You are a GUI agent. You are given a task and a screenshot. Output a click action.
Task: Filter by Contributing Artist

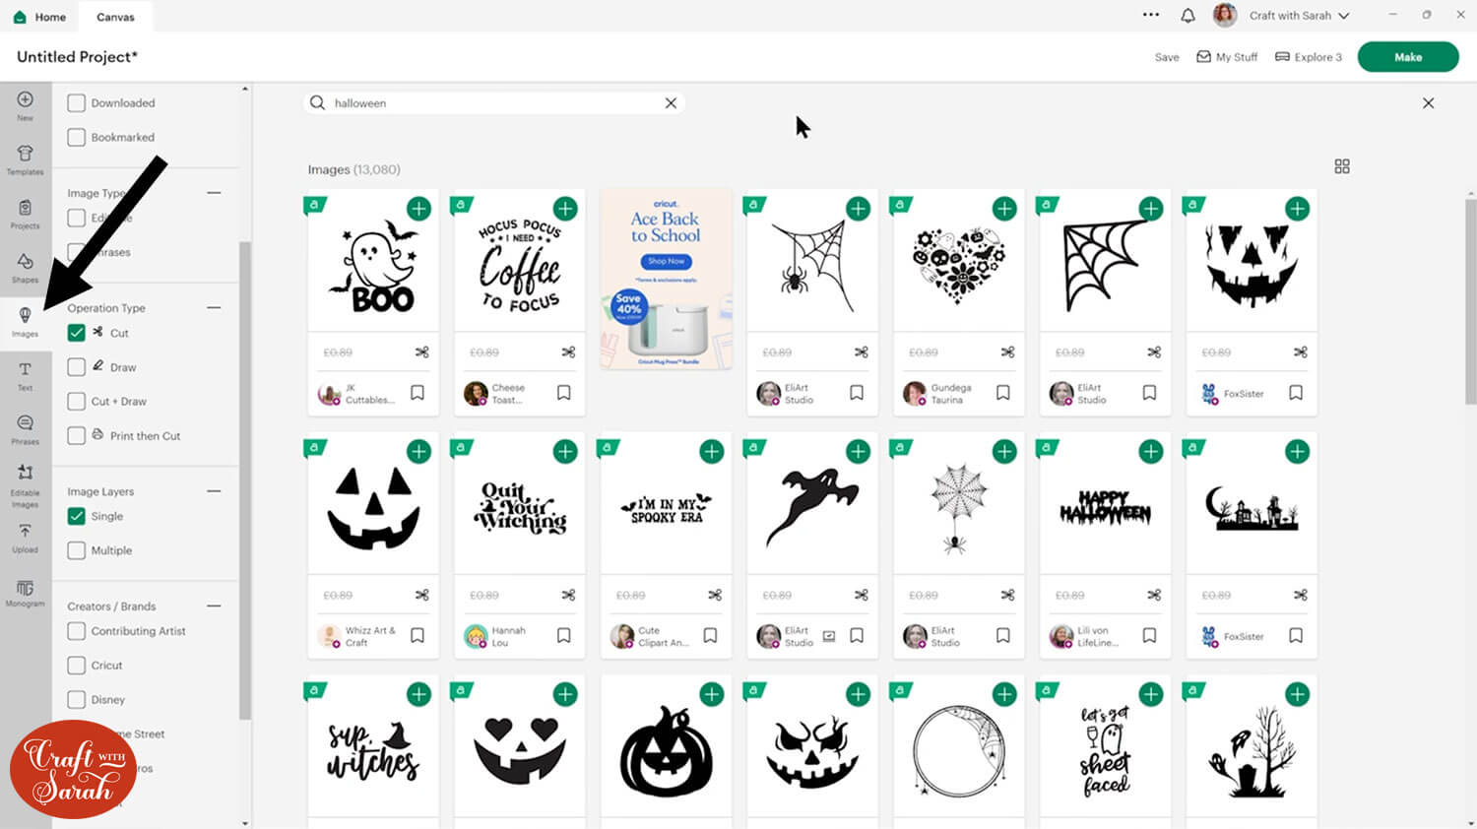point(76,631)
